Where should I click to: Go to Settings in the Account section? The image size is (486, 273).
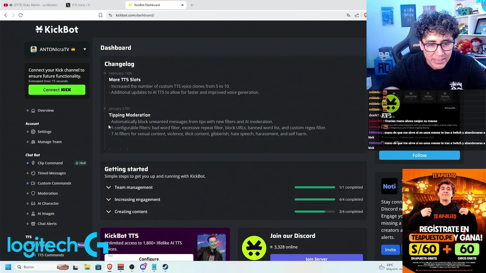44,132
